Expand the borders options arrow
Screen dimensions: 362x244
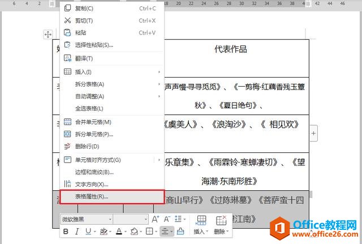point(156,232)
